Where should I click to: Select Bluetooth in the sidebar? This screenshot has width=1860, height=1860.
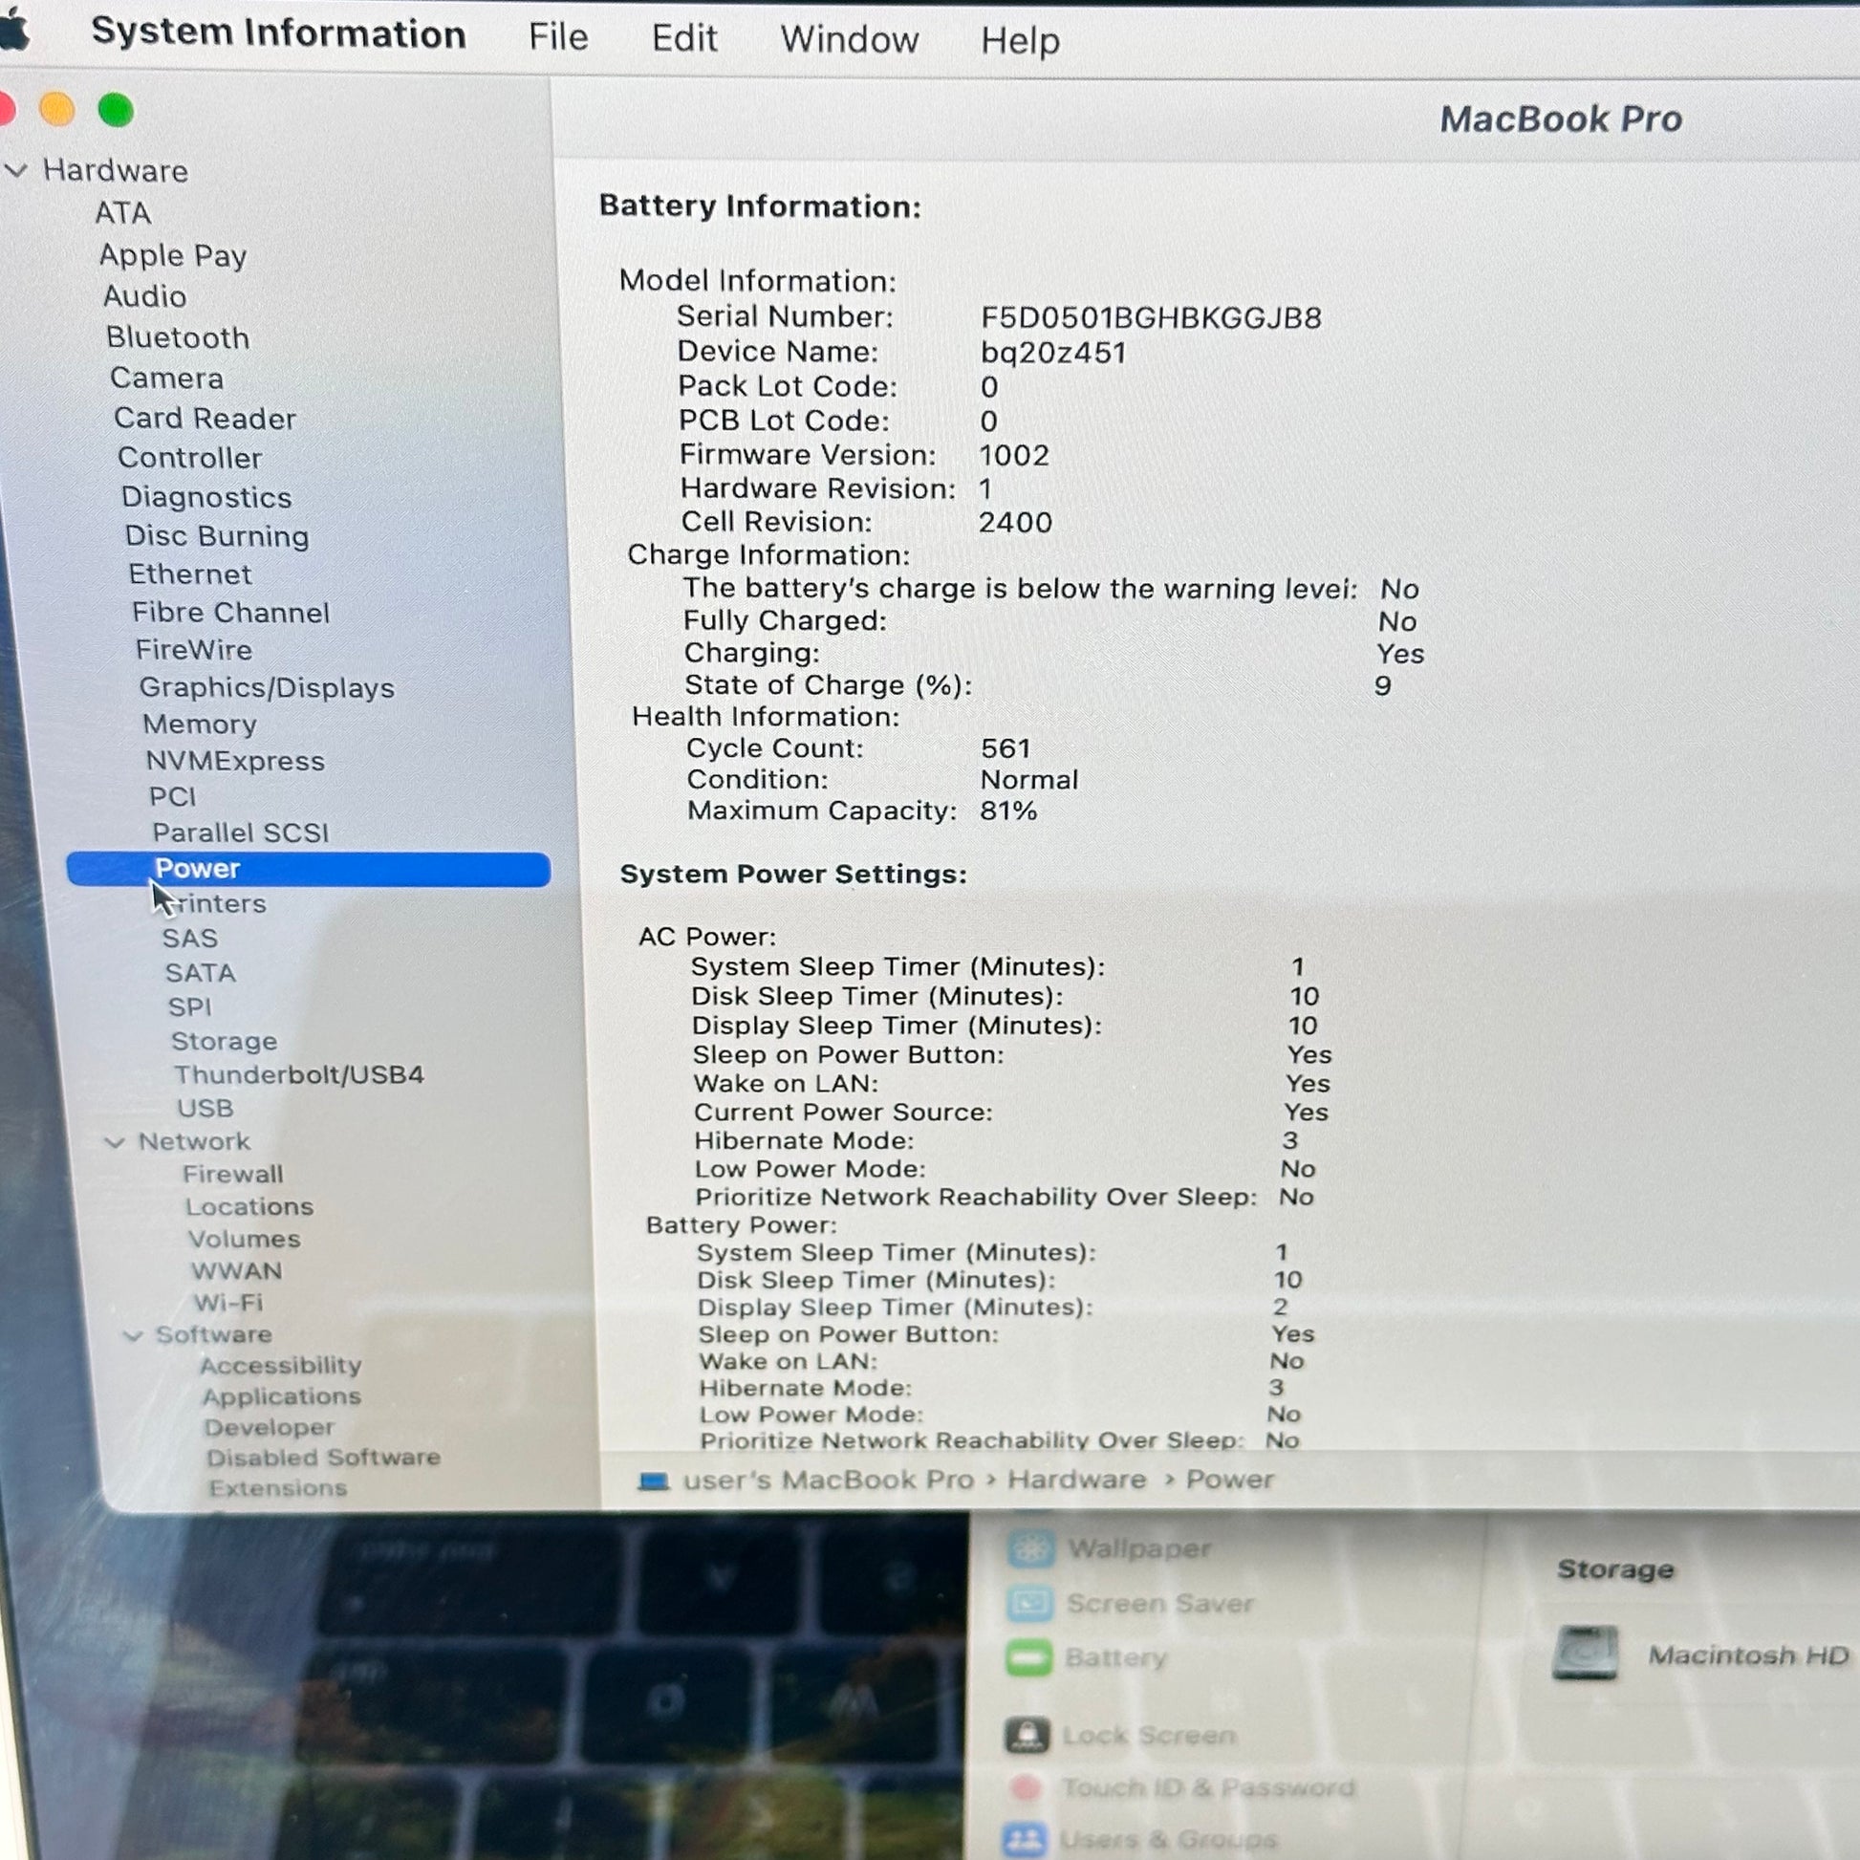pos(177,338)
